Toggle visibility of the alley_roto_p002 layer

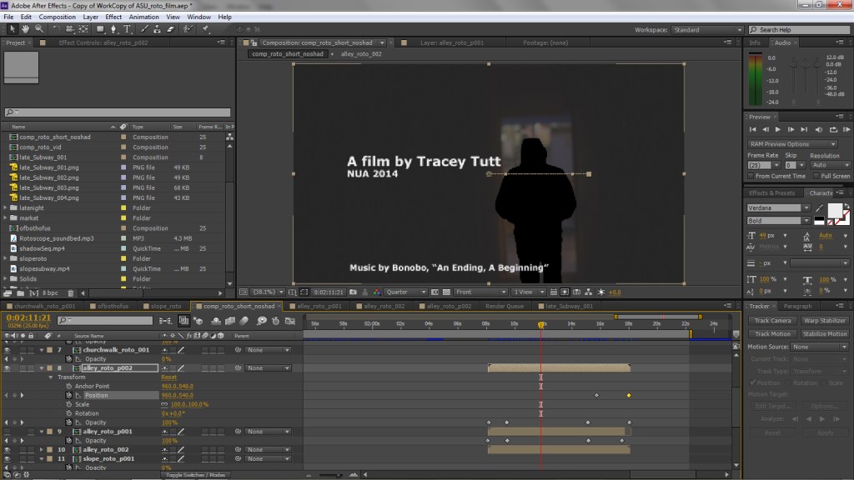click(6, 367)
